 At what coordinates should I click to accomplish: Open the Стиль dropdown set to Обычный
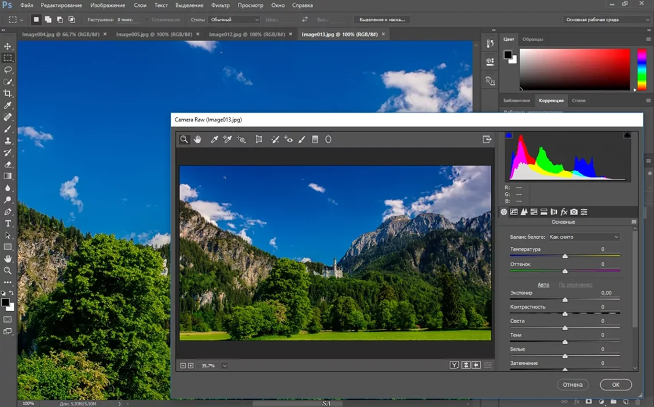coord(234,20)
